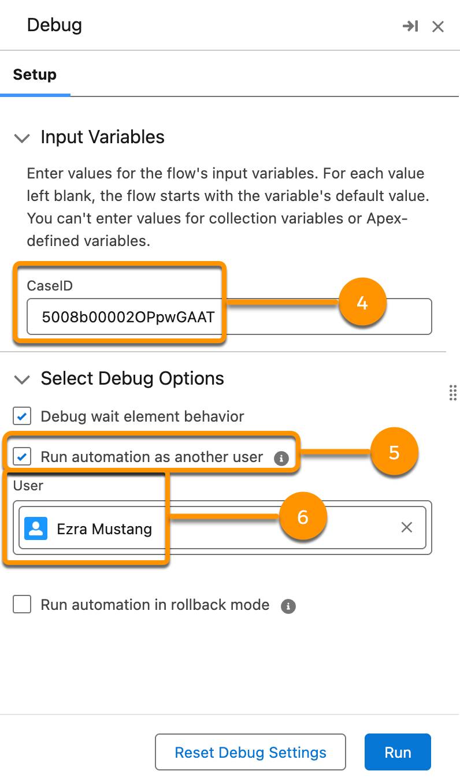Collapse the Select Debug Options section

(x=21, y=379)
